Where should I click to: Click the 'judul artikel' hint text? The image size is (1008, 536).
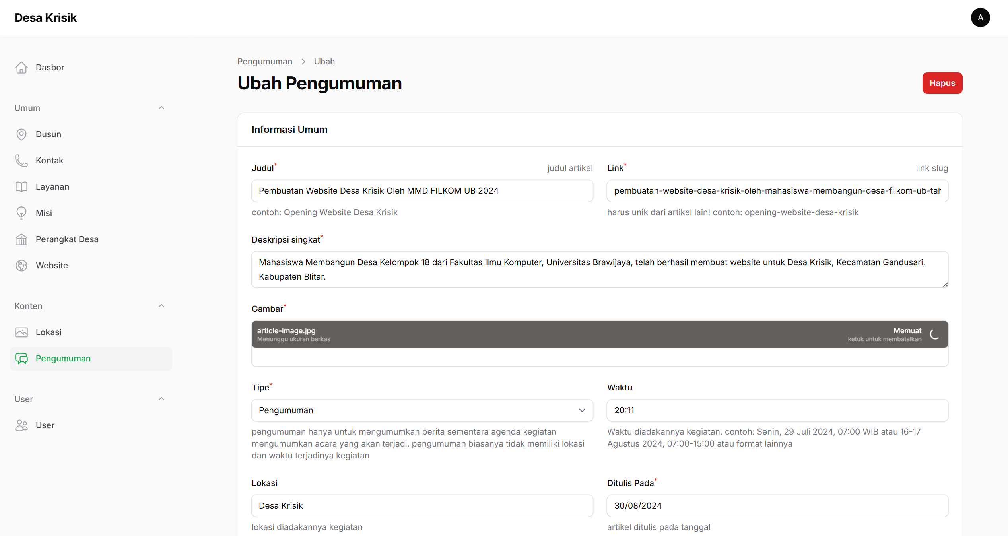[570, 168]
